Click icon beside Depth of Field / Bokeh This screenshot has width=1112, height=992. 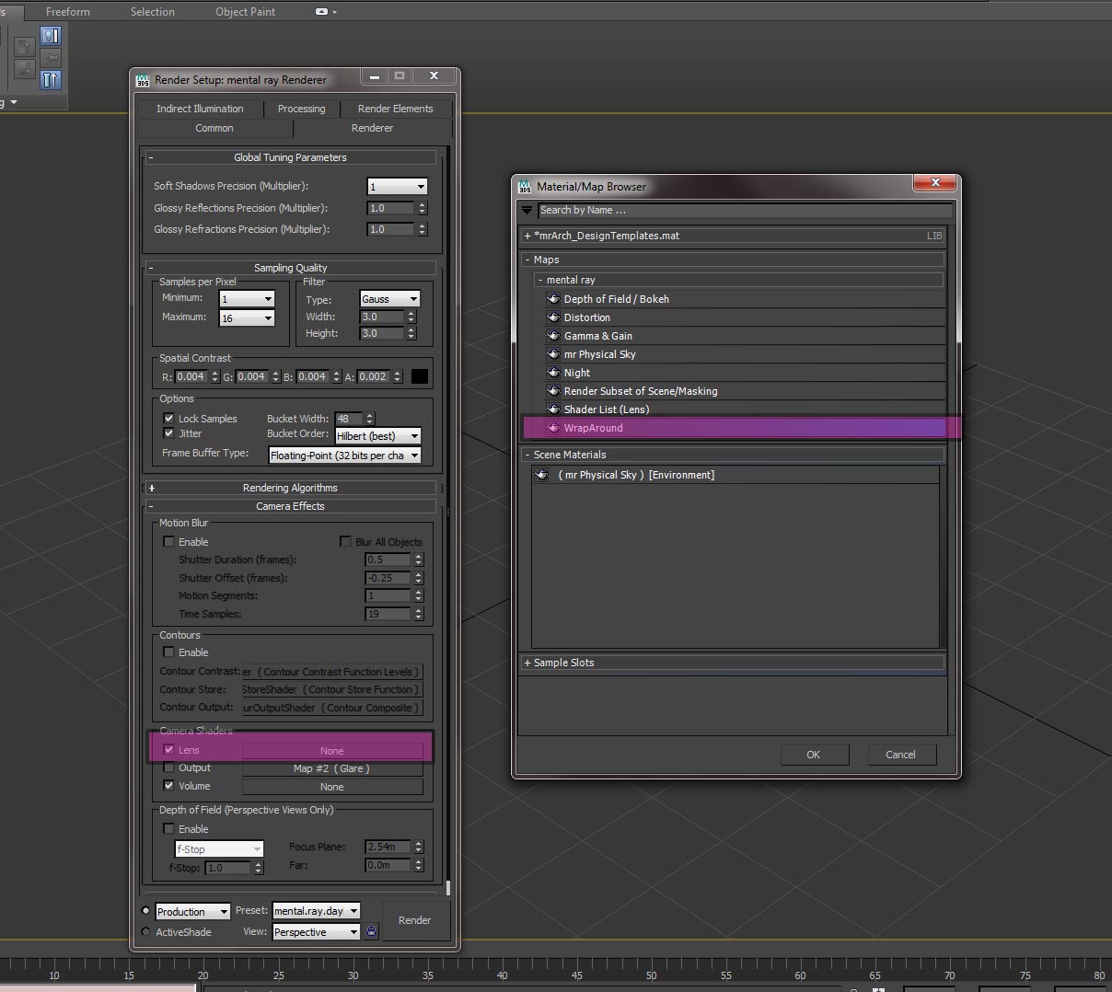tap(553, 299)
